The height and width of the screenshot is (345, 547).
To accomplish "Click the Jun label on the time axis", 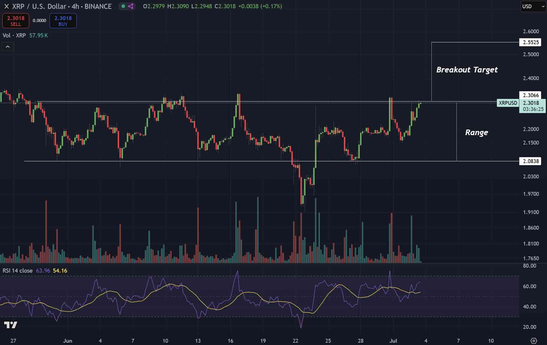I will coord(68,341).
